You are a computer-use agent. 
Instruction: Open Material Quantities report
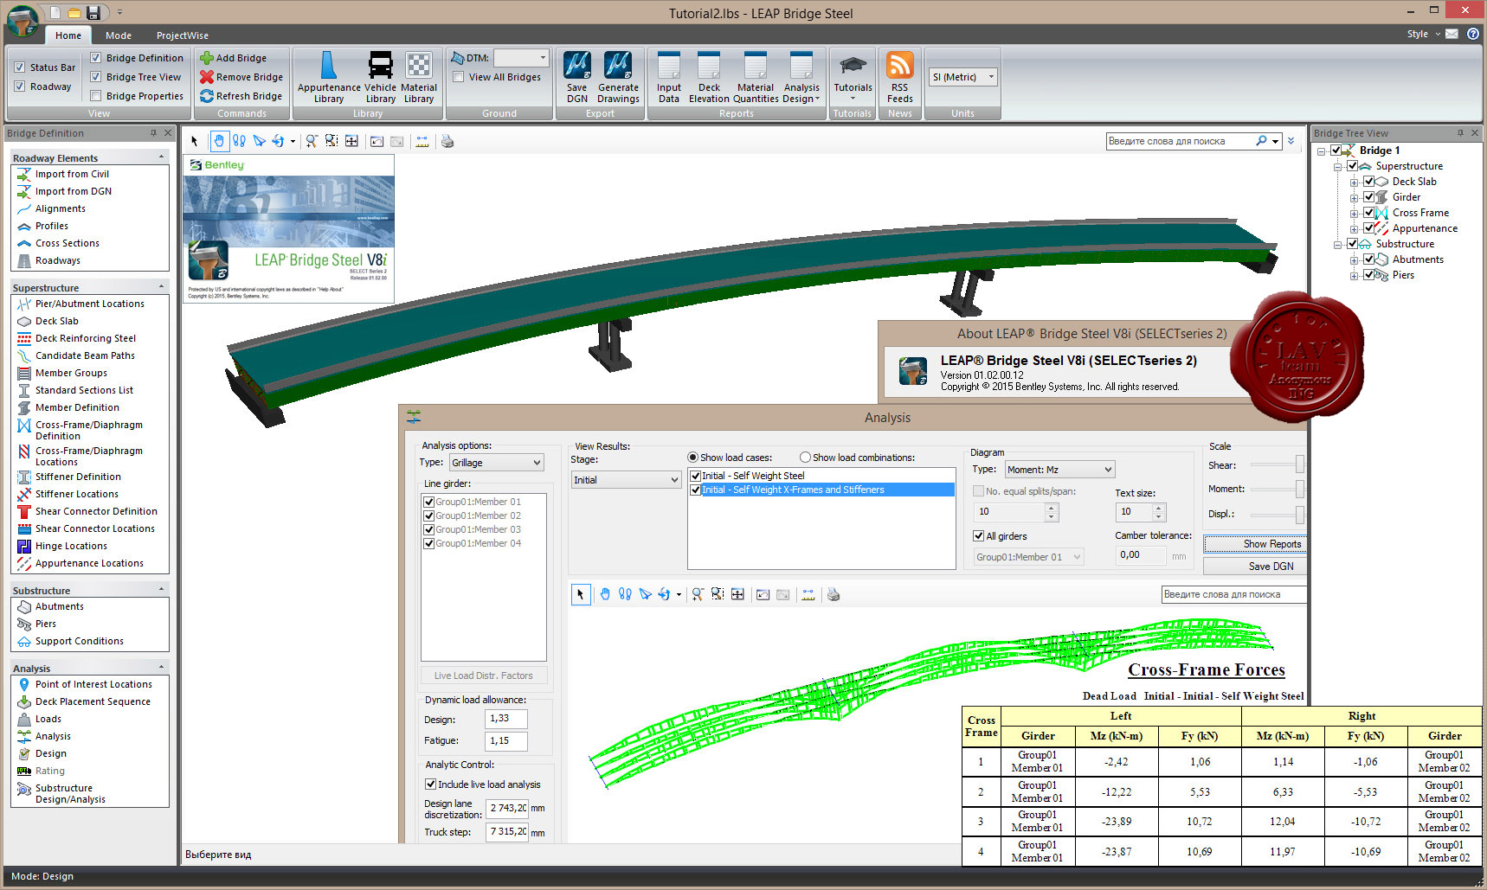click(756, 78)
